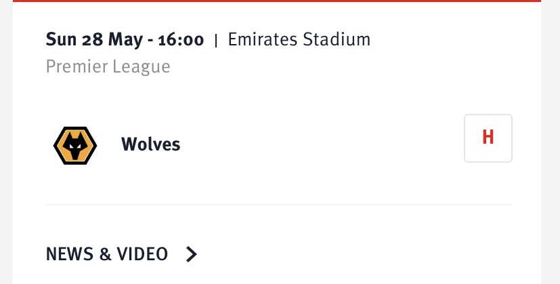The image size is (560, 284).
Task: Click the Sun 28 May date
Action: coord(94,40)
